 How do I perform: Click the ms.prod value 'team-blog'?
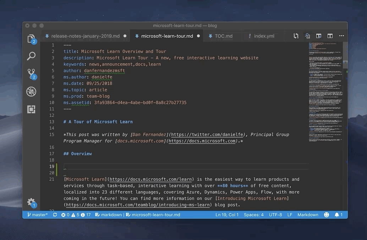click(98, 96)
